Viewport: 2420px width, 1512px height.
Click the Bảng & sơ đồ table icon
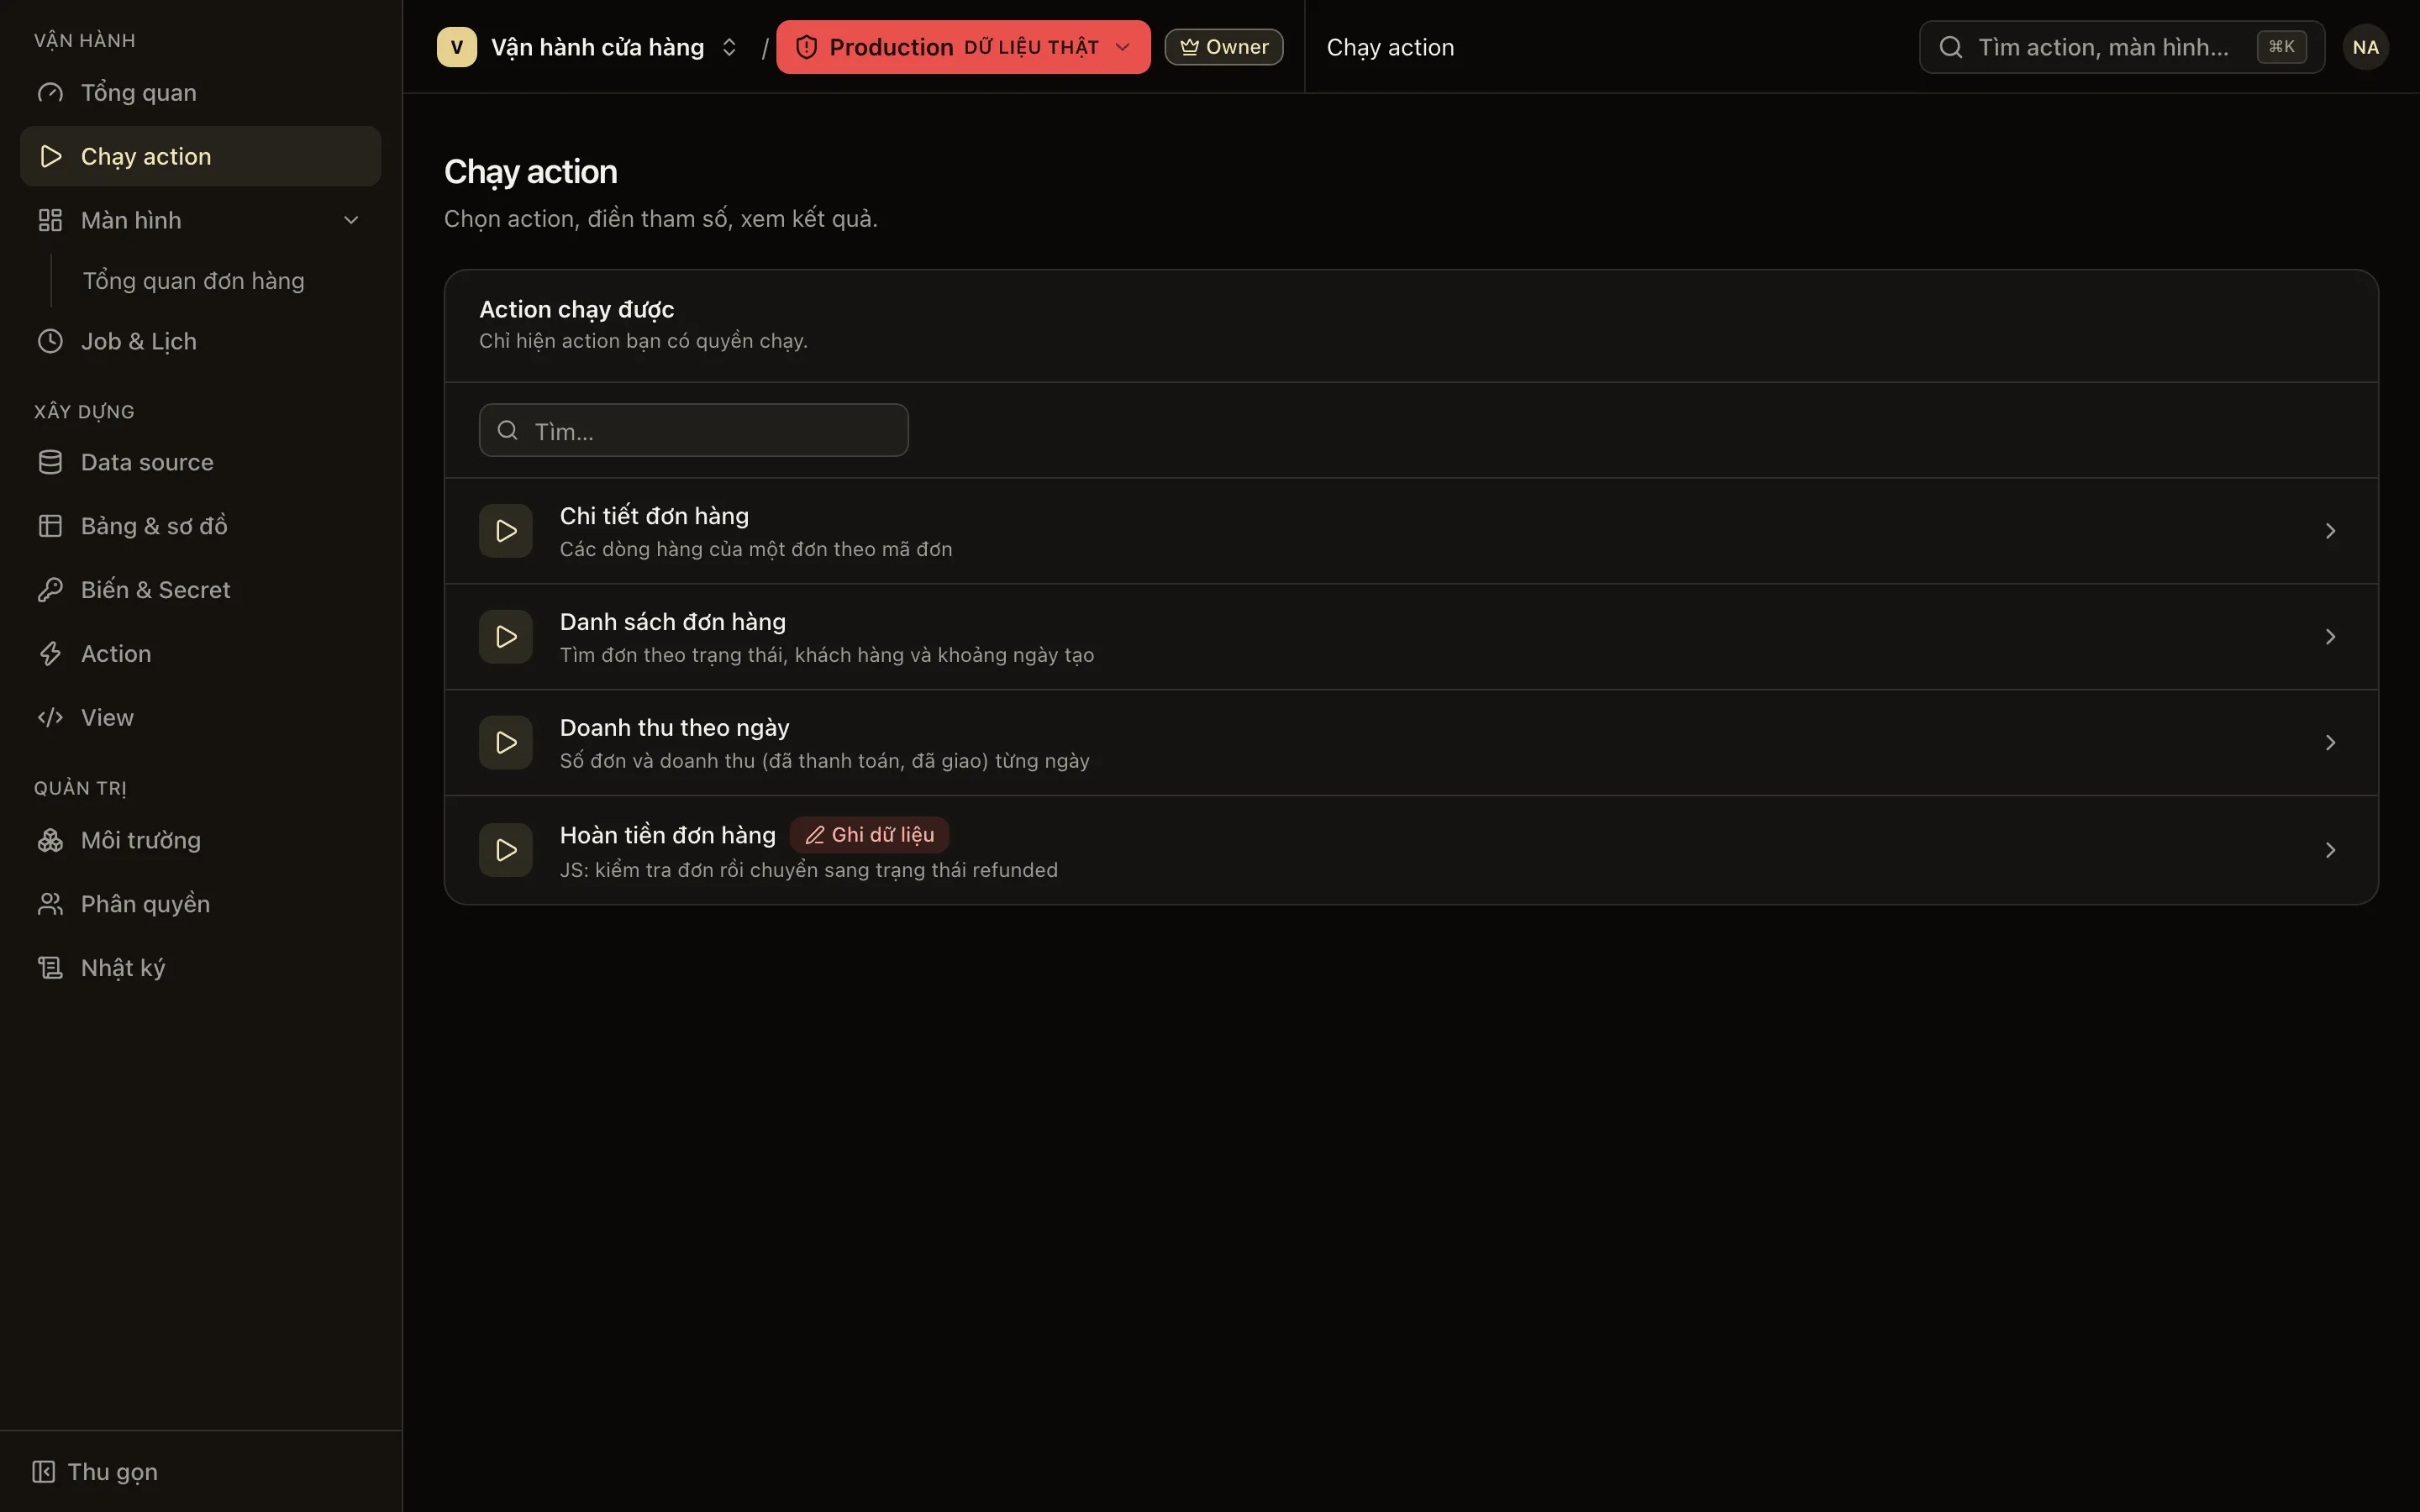point(50,526)
